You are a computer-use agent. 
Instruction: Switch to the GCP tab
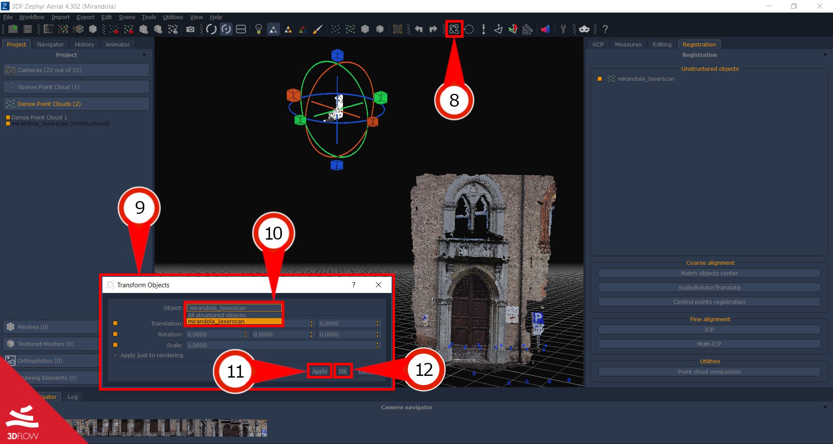[598, 44]
